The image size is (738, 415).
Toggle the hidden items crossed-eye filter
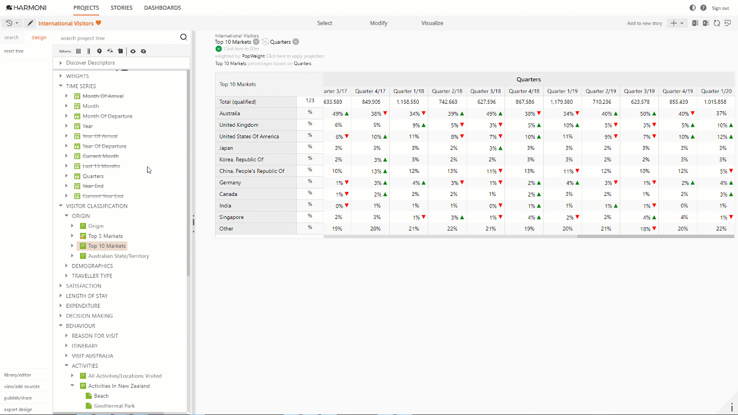pos(144,51)
